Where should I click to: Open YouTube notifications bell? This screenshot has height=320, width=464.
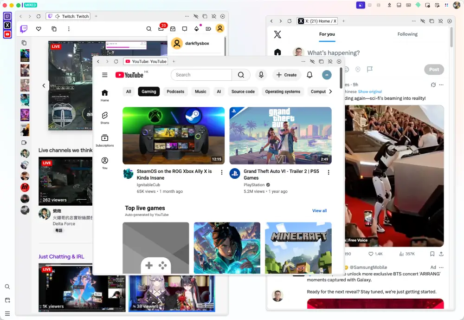pyautogui.click(x=309, y=75)
